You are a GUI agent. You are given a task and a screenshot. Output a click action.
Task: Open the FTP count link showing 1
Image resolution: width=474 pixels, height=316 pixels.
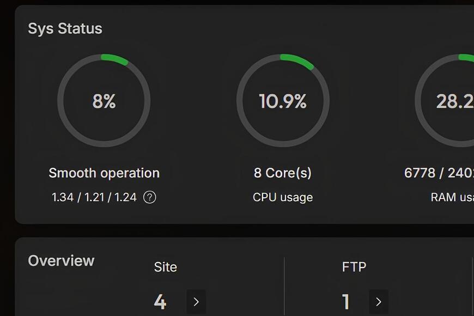point(347,301)
